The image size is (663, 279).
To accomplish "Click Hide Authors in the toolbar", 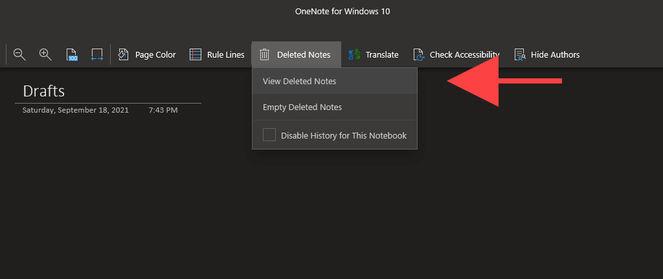I will point(547,55).
